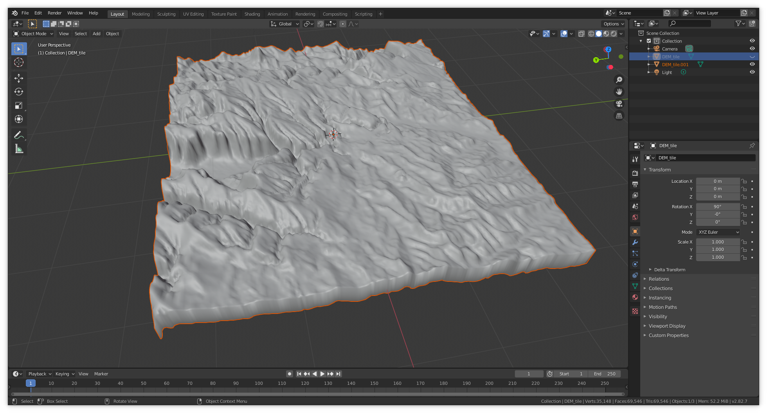This screenshot has height=413, width=767.
Task: Hide the Light object in outliner
Action: point(752,72)
